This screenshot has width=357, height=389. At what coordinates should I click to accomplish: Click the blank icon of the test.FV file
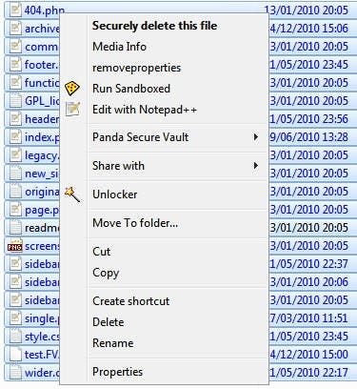pyautogui.click(x=15, y=355)
